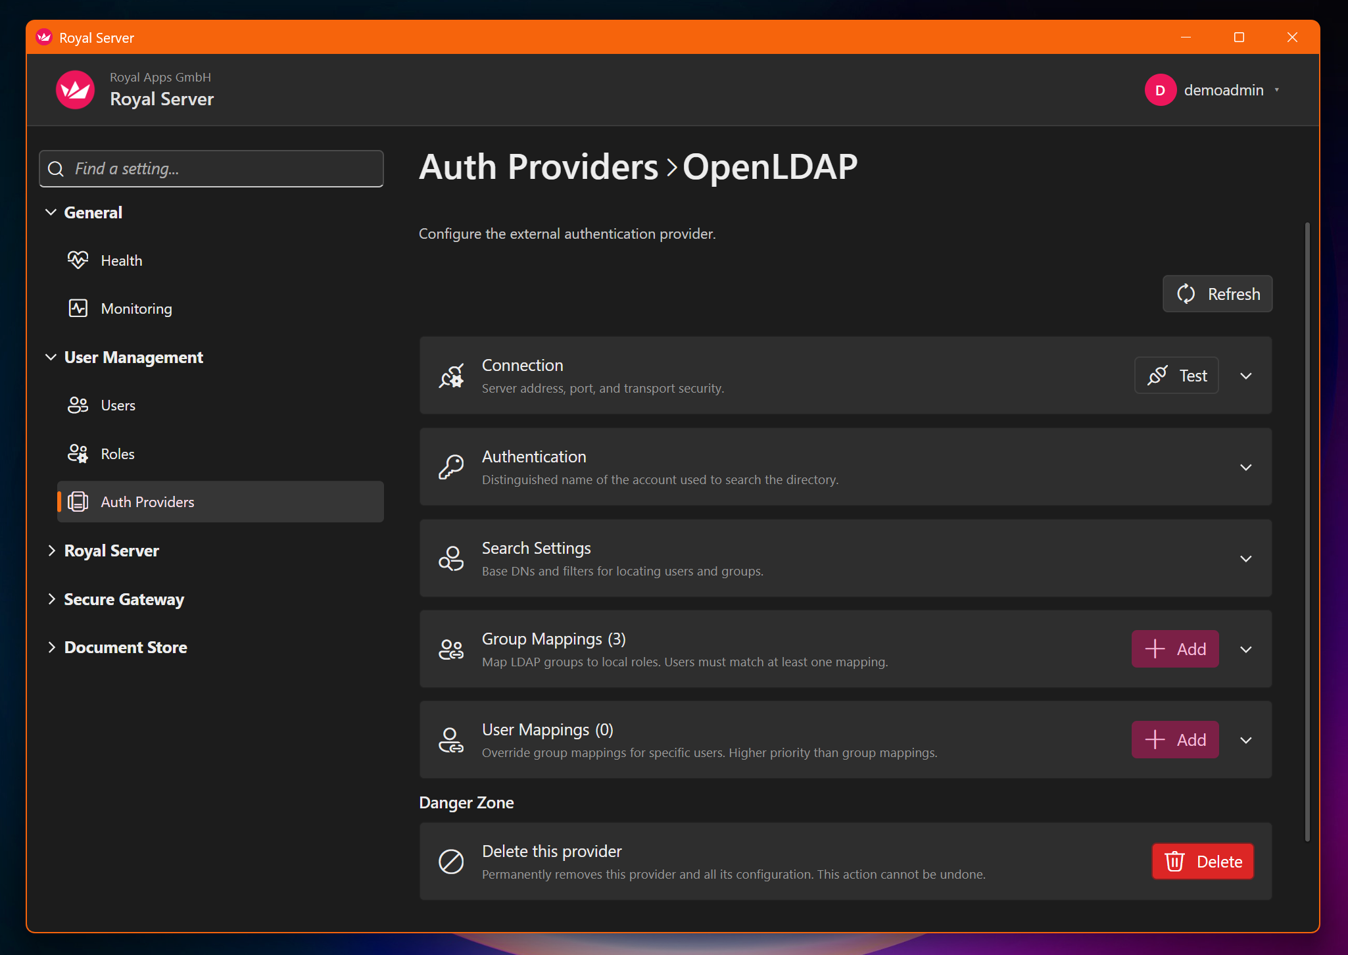Image resolution: width=1348 pixels, height=955 pixels.
Task: Click the Authentication key icon
Action: pyautogui.click(x=451, y=468)
